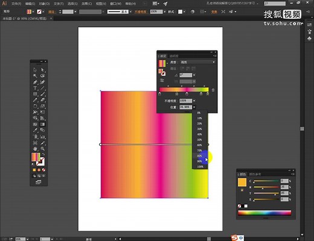Image resolution: width=314 pixels, height=241 pixels.
Task: Select the Rotate tool
Action: 35,106
